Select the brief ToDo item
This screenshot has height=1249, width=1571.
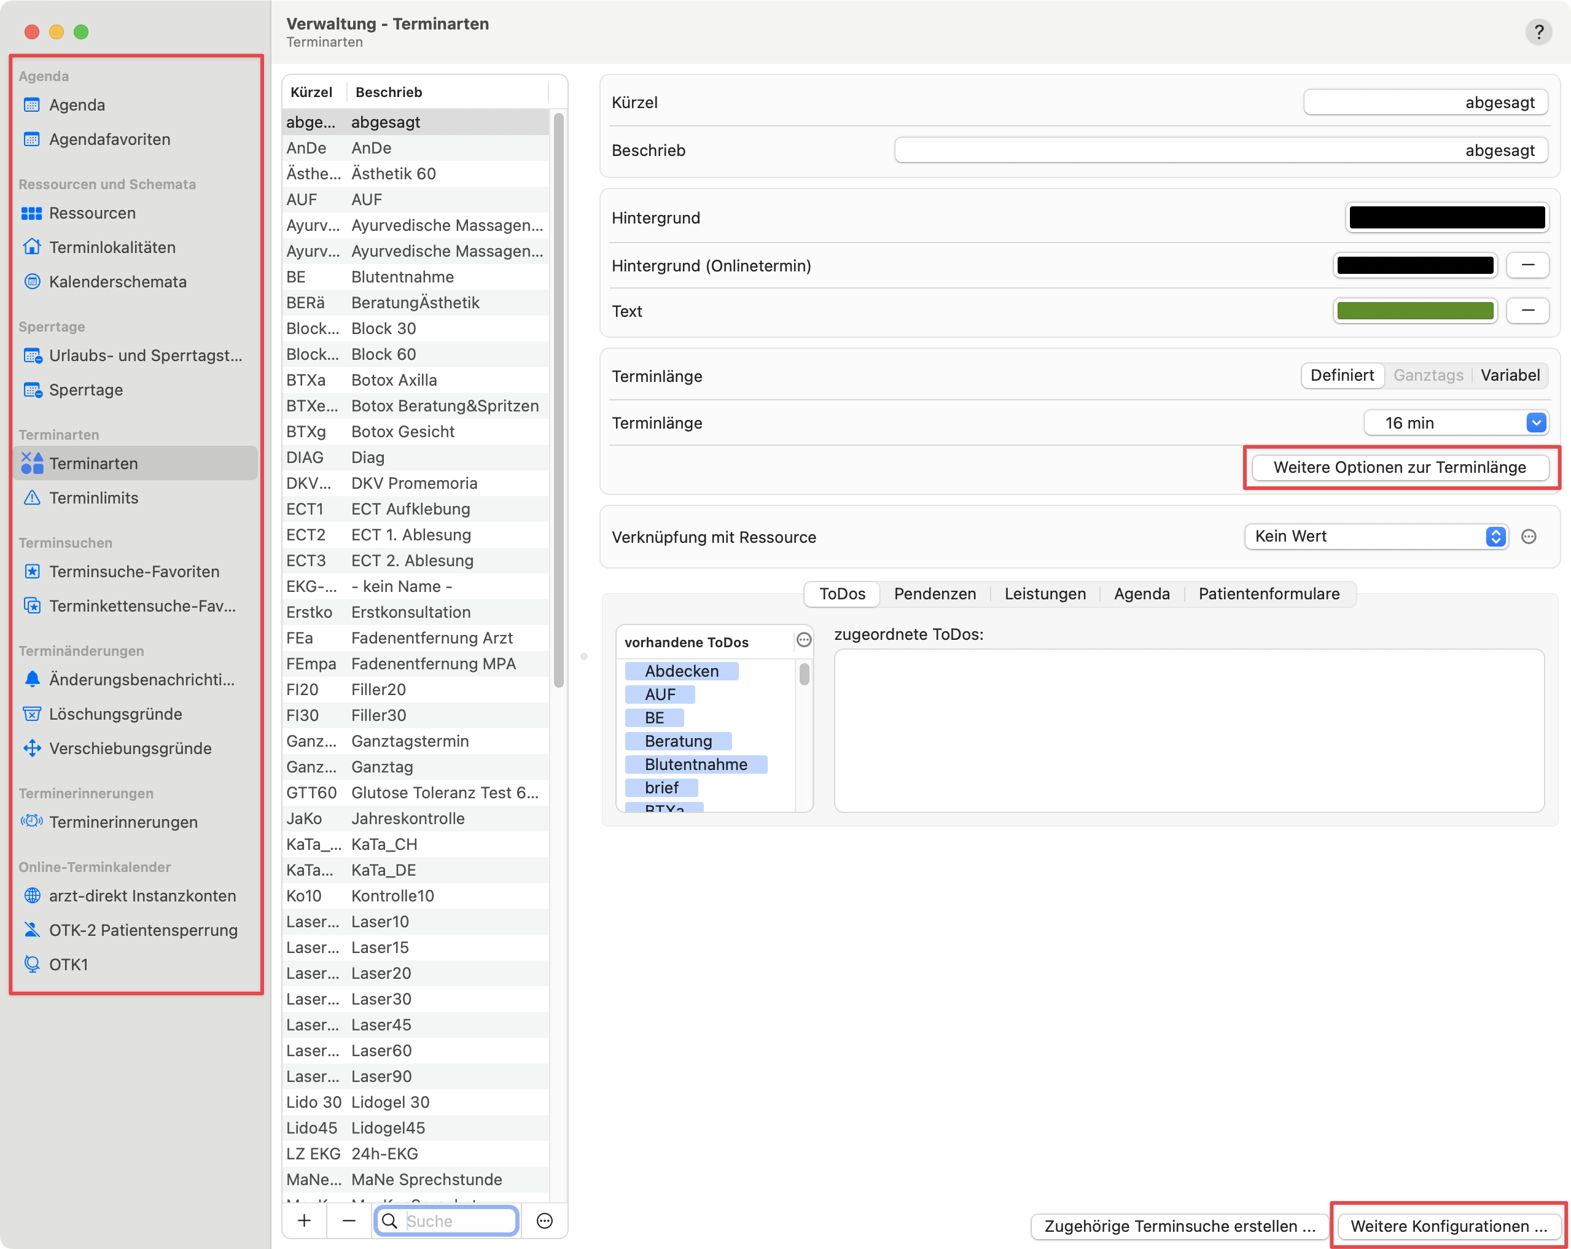tap(661, 788)
